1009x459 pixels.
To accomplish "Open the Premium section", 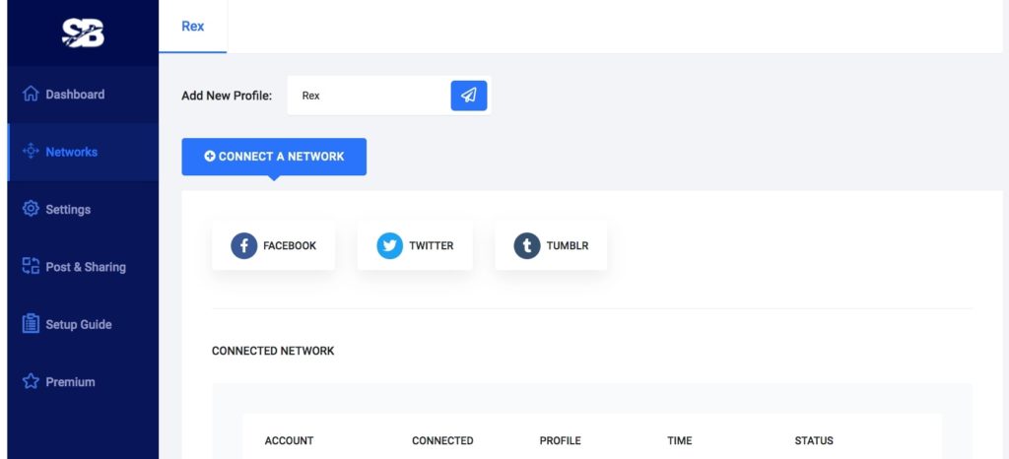I will click(83, 382).
